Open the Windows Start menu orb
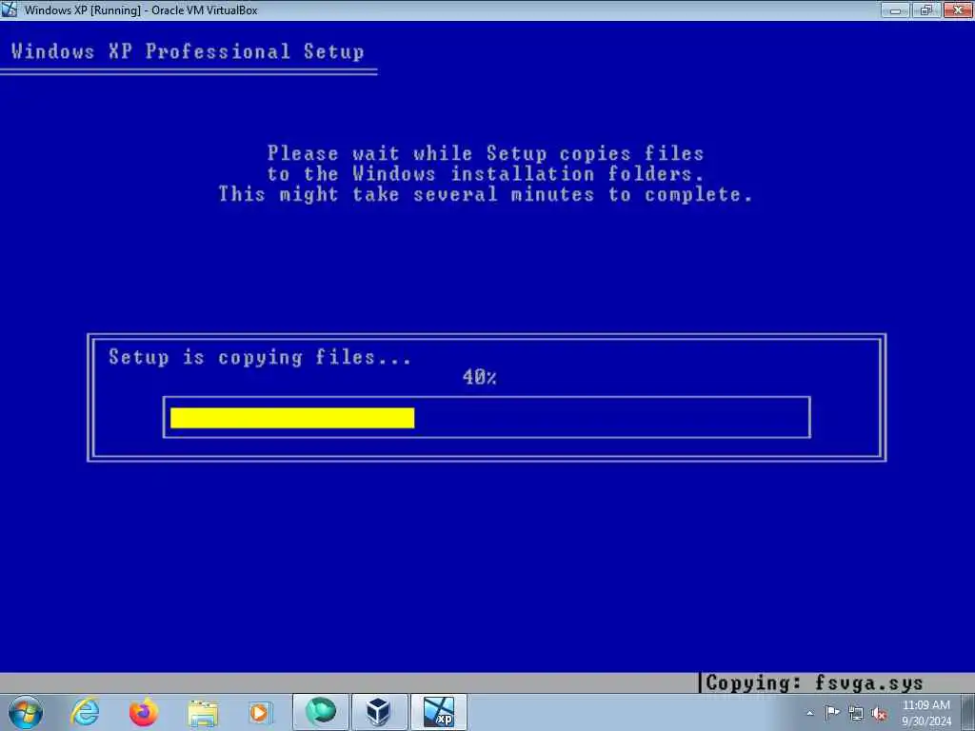This screenshot has height=731, width=975. point(26,712)
